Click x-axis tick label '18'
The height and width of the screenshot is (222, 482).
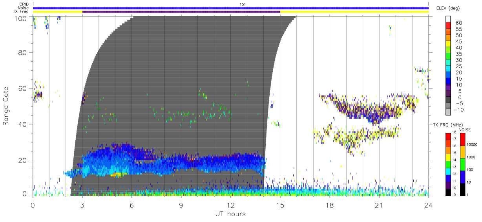tap(330, 205)
